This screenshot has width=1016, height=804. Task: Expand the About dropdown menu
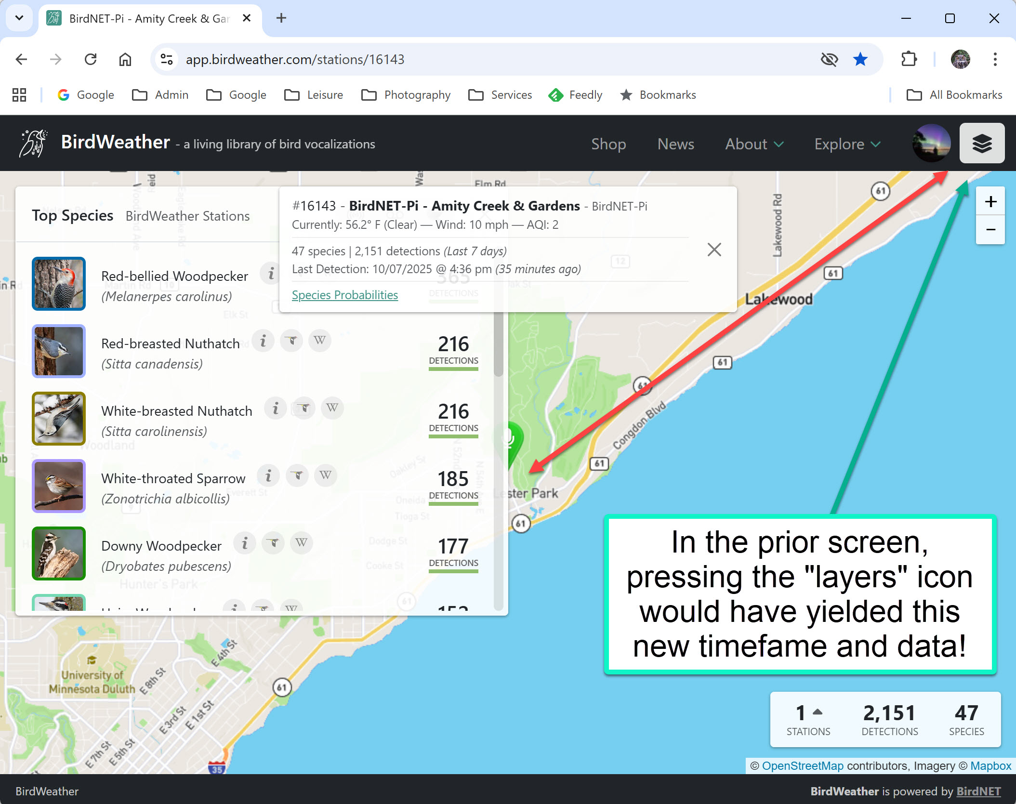pyautogui.click(x=754, y=144)
